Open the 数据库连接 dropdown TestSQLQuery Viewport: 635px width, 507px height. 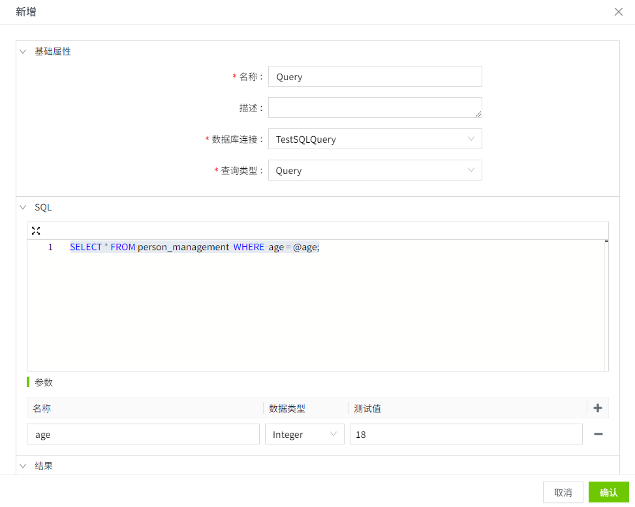[x=375, y=139]
